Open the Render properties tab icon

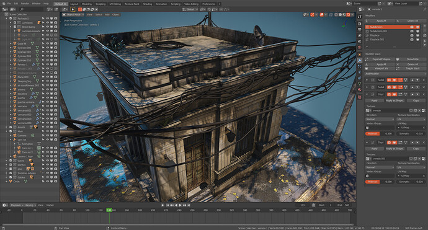(360, 24)
